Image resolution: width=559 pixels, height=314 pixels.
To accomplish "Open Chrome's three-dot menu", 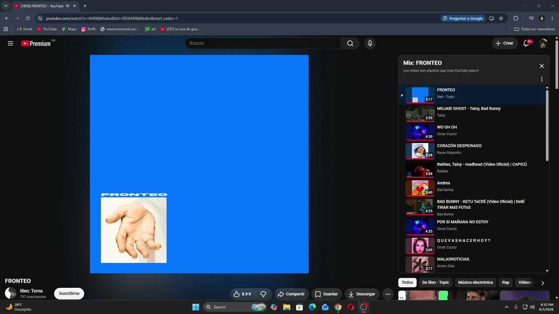I will [x=552, y=18].
